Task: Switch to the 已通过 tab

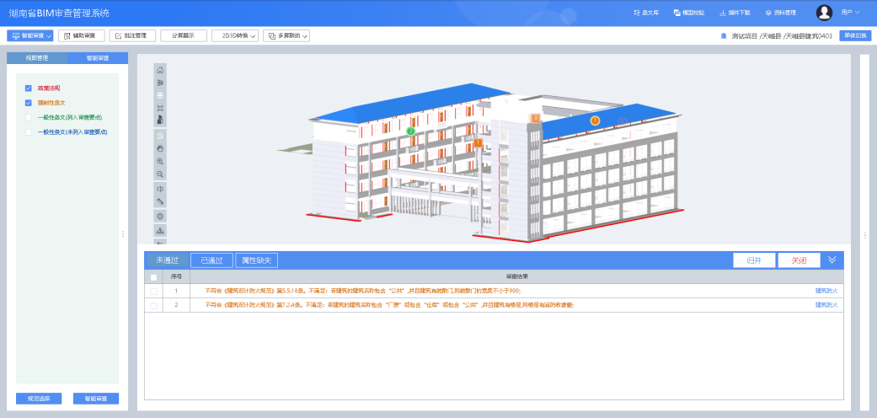Action: click(x=211, y=260)
